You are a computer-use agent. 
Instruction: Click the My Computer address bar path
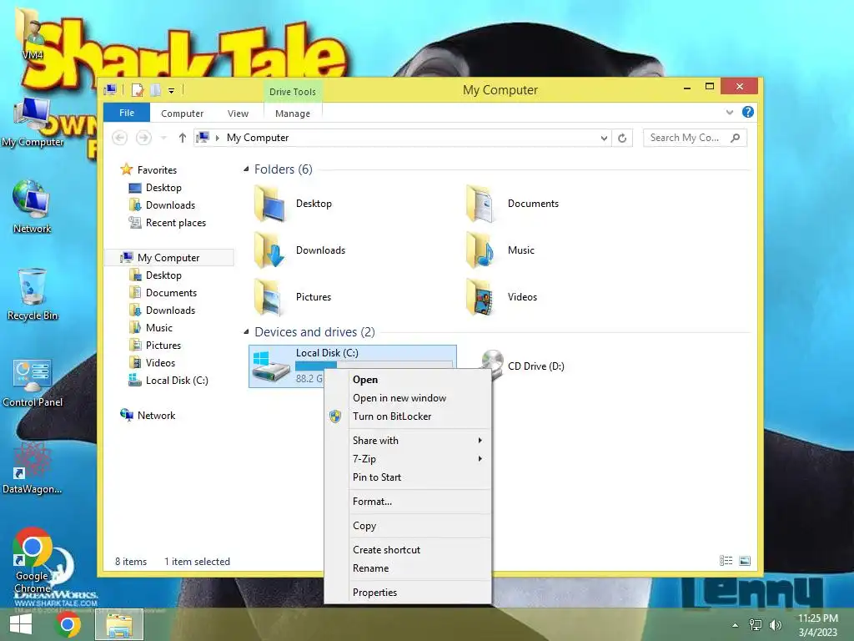[x=258, y=138]
